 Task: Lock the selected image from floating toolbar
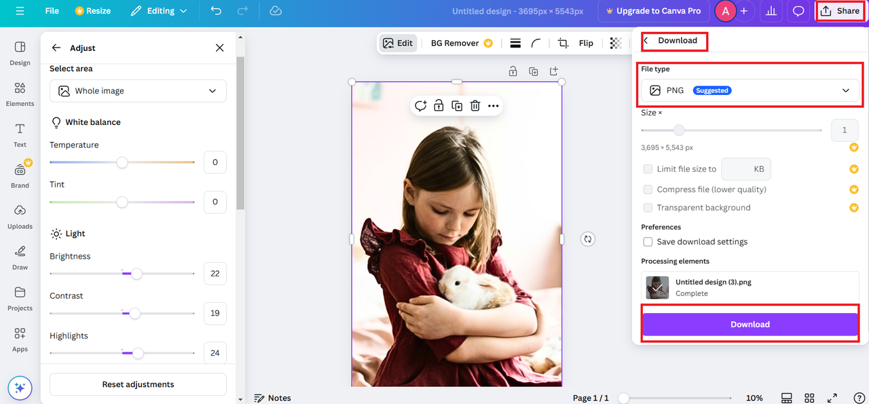coord(439,105)
